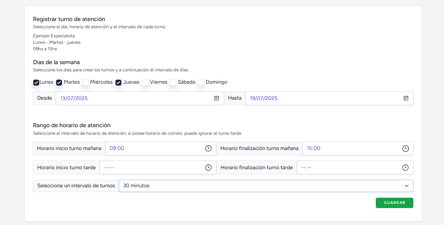Edit morning start time 09:00 field
444x225 pixels.
152,149
